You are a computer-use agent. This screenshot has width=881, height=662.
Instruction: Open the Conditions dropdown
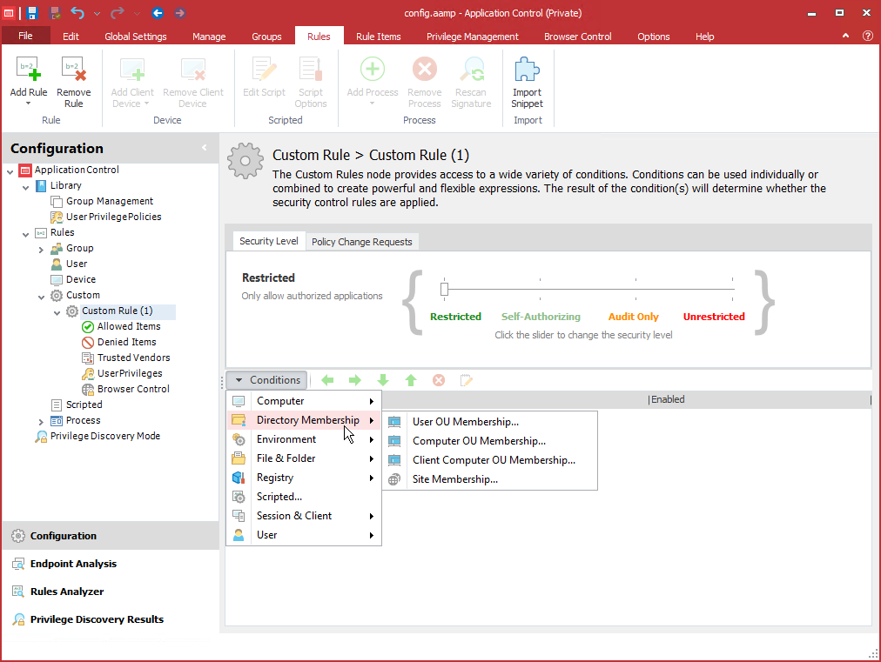tap(267, 380)
